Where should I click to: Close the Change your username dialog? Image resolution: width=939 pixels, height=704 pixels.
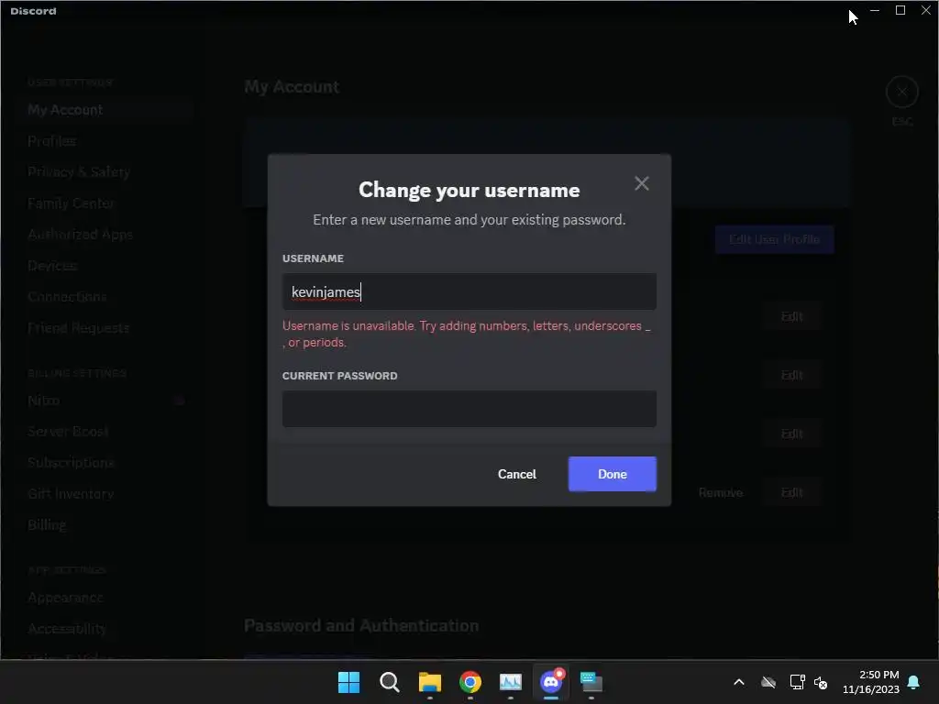click(641, 183)
